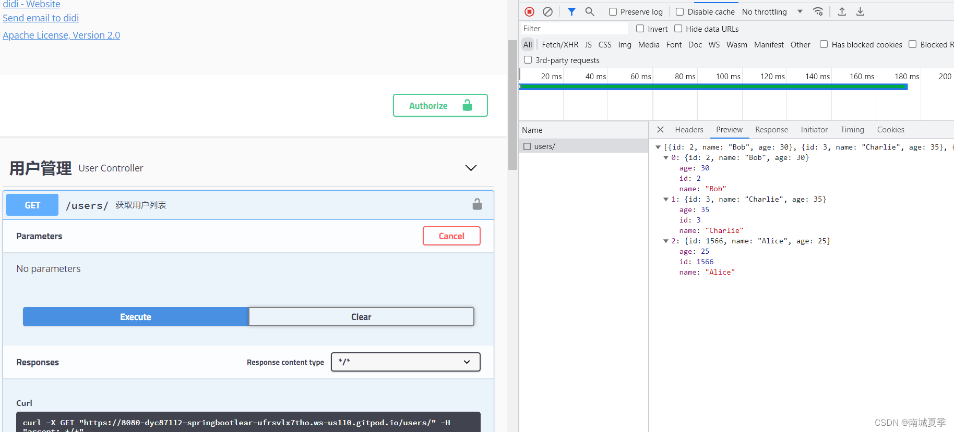Image resolution: width=954 pixels, height=432 pixels.
Task: Select the users/ request row
Action: click(x=583, y=146)
